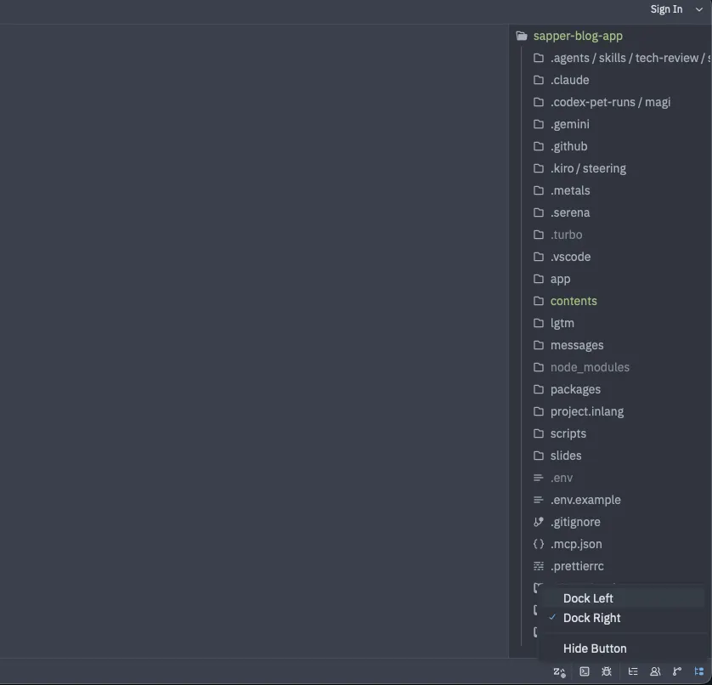The height and width of the screenshot is (685, 712).
Task: Expand the .claude folder
Action: coord(610,80)
